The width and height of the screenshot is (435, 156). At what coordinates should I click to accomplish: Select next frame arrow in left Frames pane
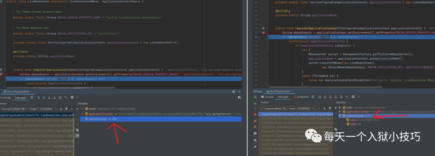(x=61, y=109)
